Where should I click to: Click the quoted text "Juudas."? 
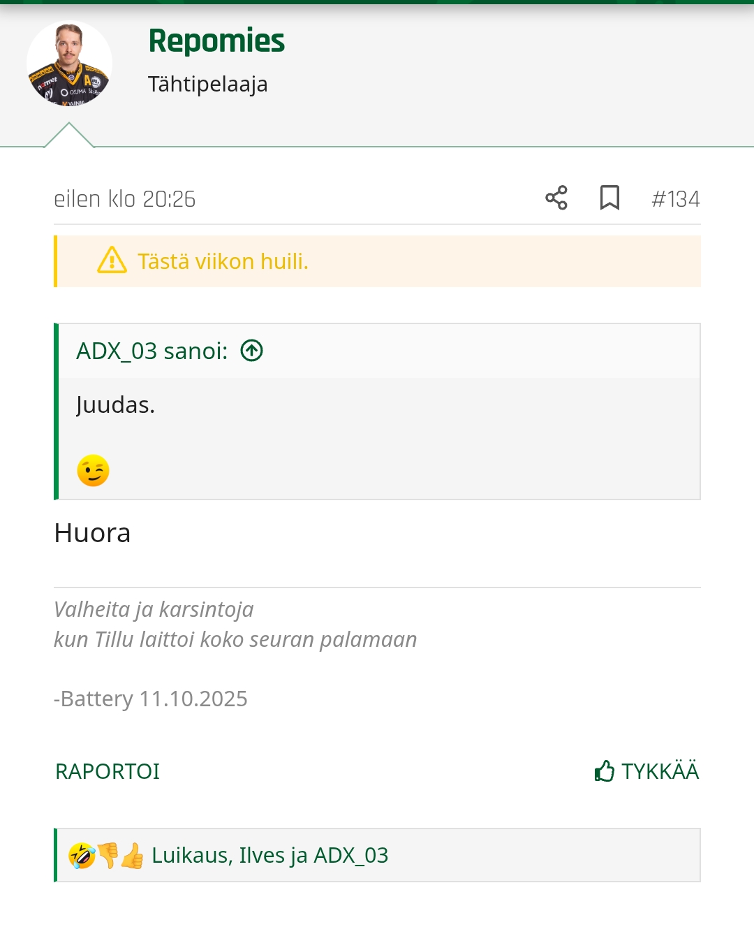[x=115, y=405]
